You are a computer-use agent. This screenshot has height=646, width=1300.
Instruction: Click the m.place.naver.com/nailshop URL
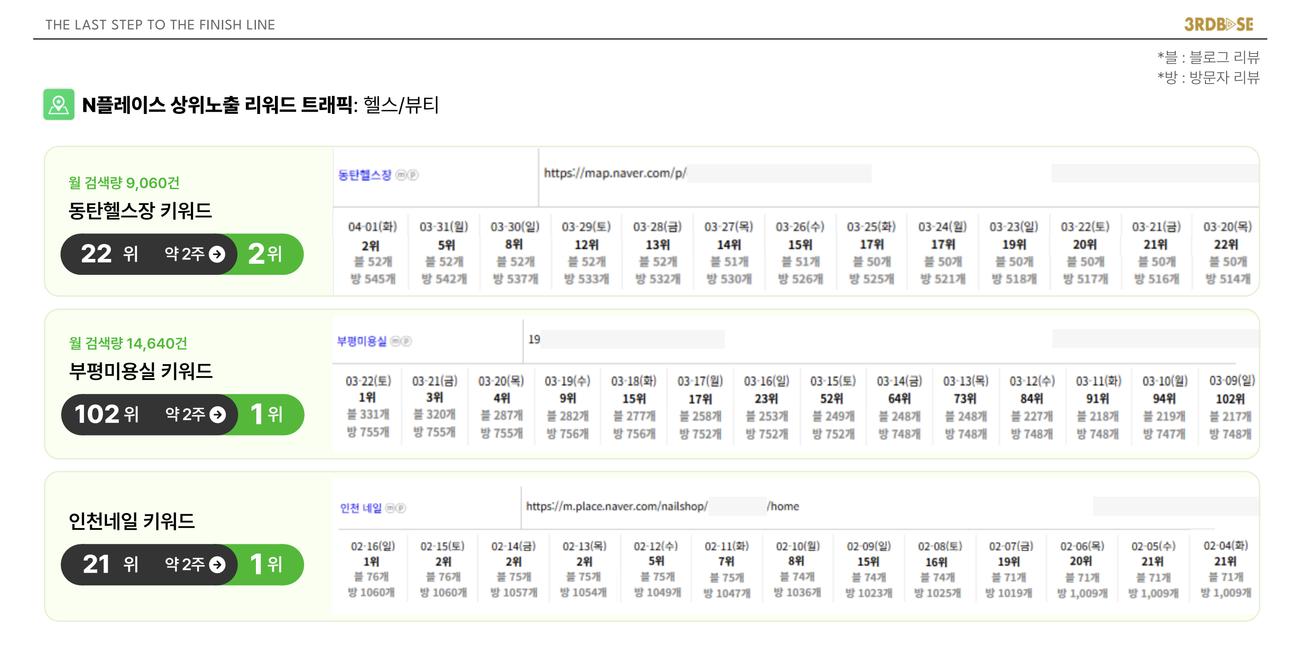pyautogui.click(x=617, y=506)
